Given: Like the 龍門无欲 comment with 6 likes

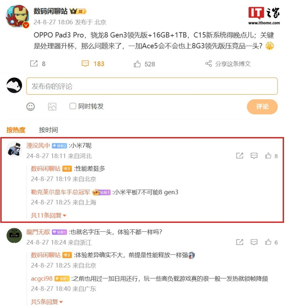Looking at the screenshot, I should [x=268, y=242].
